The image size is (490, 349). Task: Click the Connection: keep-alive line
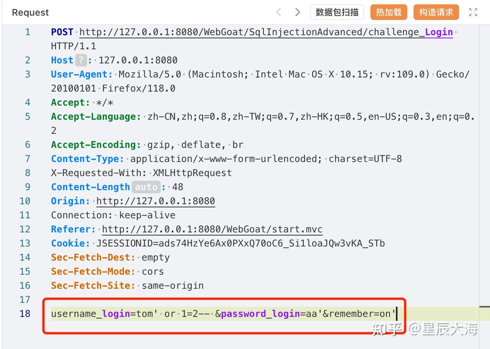click(113, 215)
